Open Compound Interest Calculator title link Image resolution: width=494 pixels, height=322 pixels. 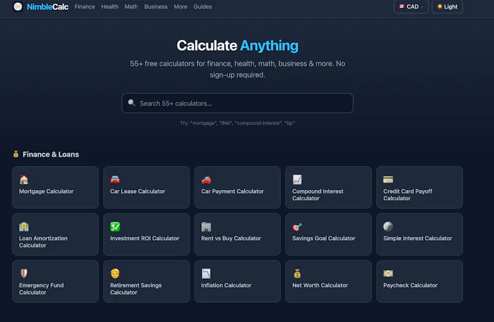[318, 194]
